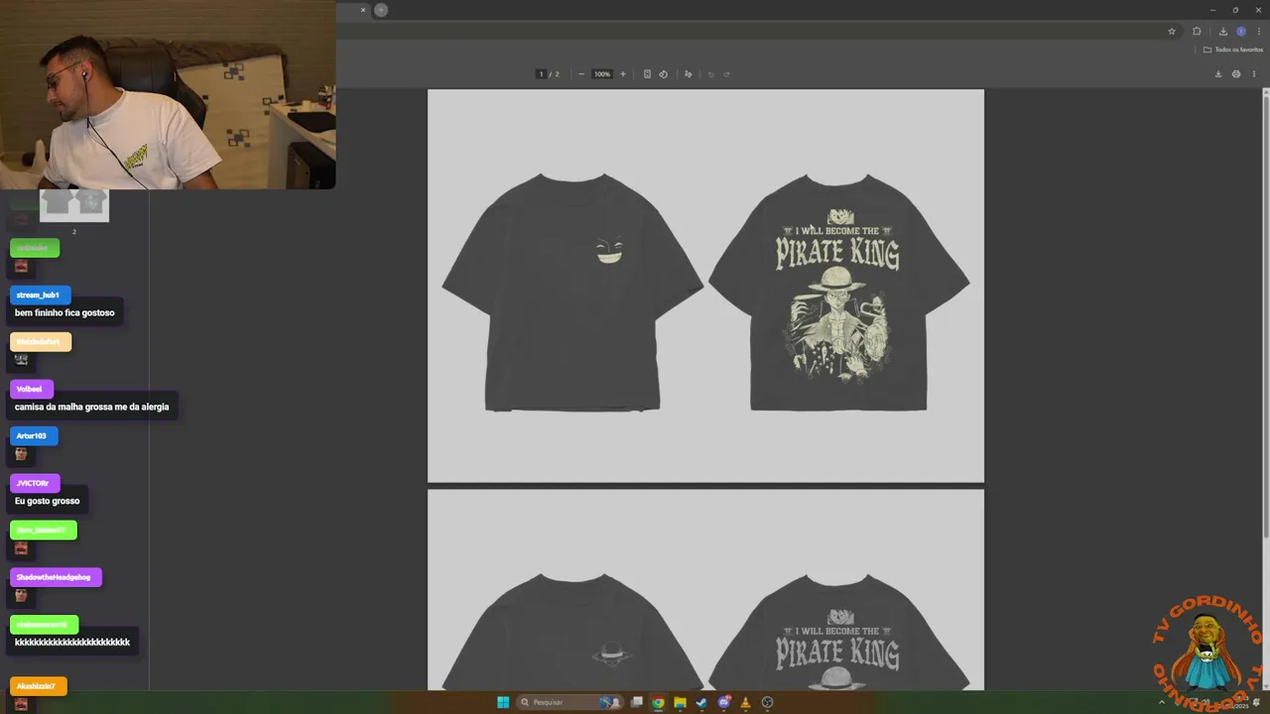Open PDF viewer more actions menu
Screen dimensions: 1270x714
click(1254, 74)
